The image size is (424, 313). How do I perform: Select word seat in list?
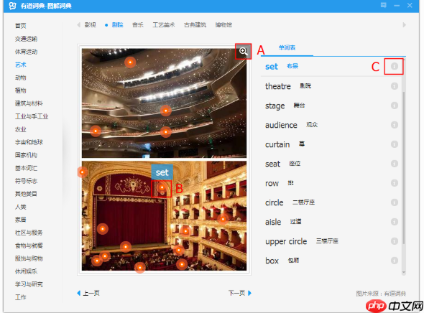(x=272, y=164)
